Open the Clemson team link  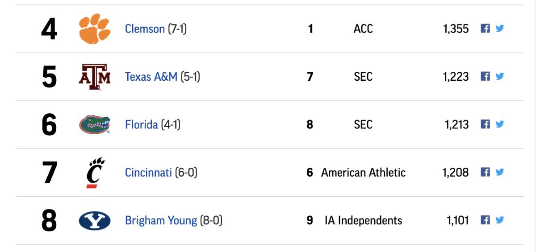click(x=145, y=29)
